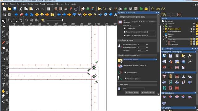198x111 pixels.
Task: Toggle visibility bulb on Растр row
Action: (x=197, y=26)
